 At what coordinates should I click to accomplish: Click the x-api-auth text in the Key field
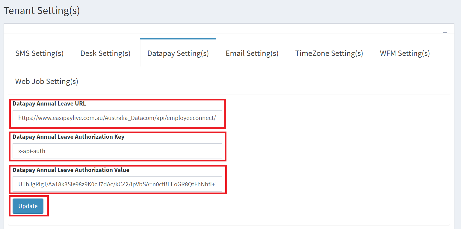click(31, 151)
